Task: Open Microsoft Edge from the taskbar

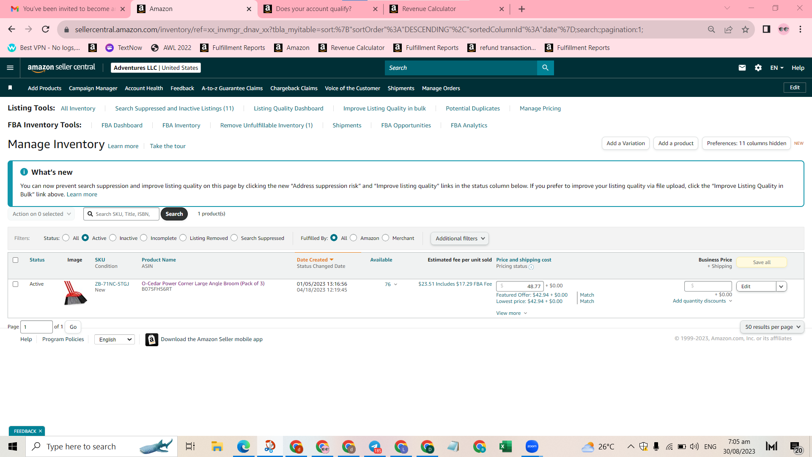Action: (x=243, y=446)
